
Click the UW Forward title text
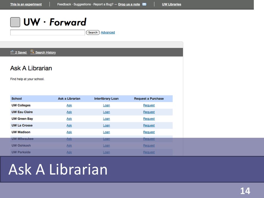(x=55, y=22)
